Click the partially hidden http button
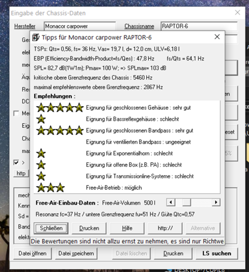This screenshot has width=249, height=272. click(x=21, y=174)
